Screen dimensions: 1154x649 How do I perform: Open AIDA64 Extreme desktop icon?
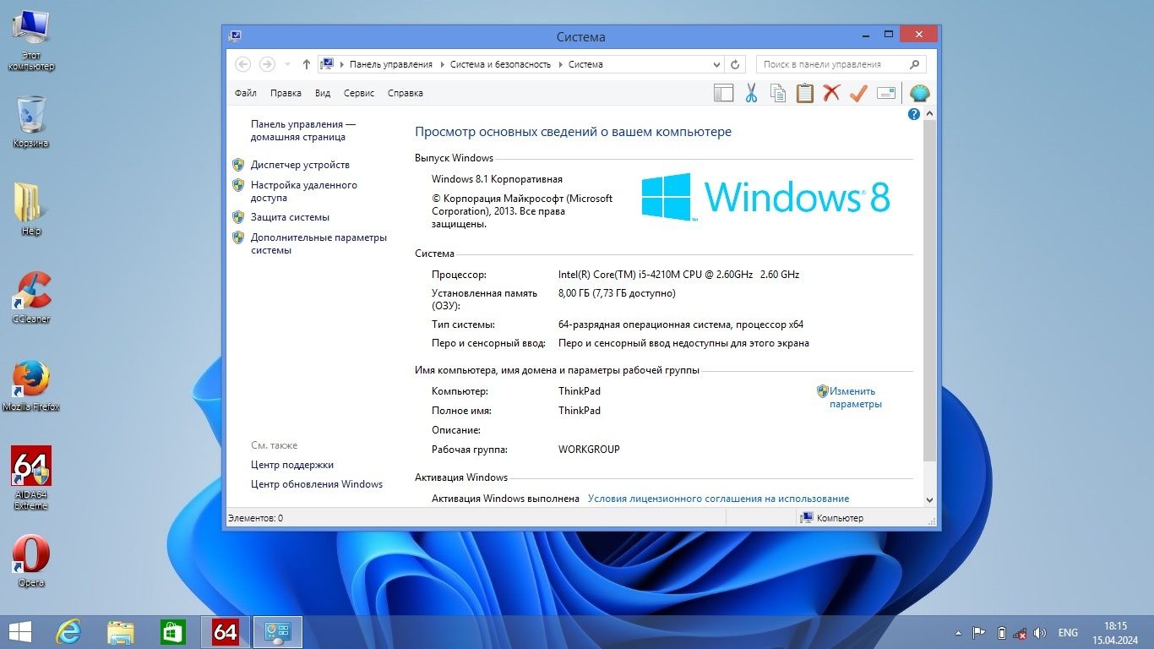(31, 478)
